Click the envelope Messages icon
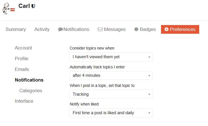208x126 pixels. (x=100, y=30)
